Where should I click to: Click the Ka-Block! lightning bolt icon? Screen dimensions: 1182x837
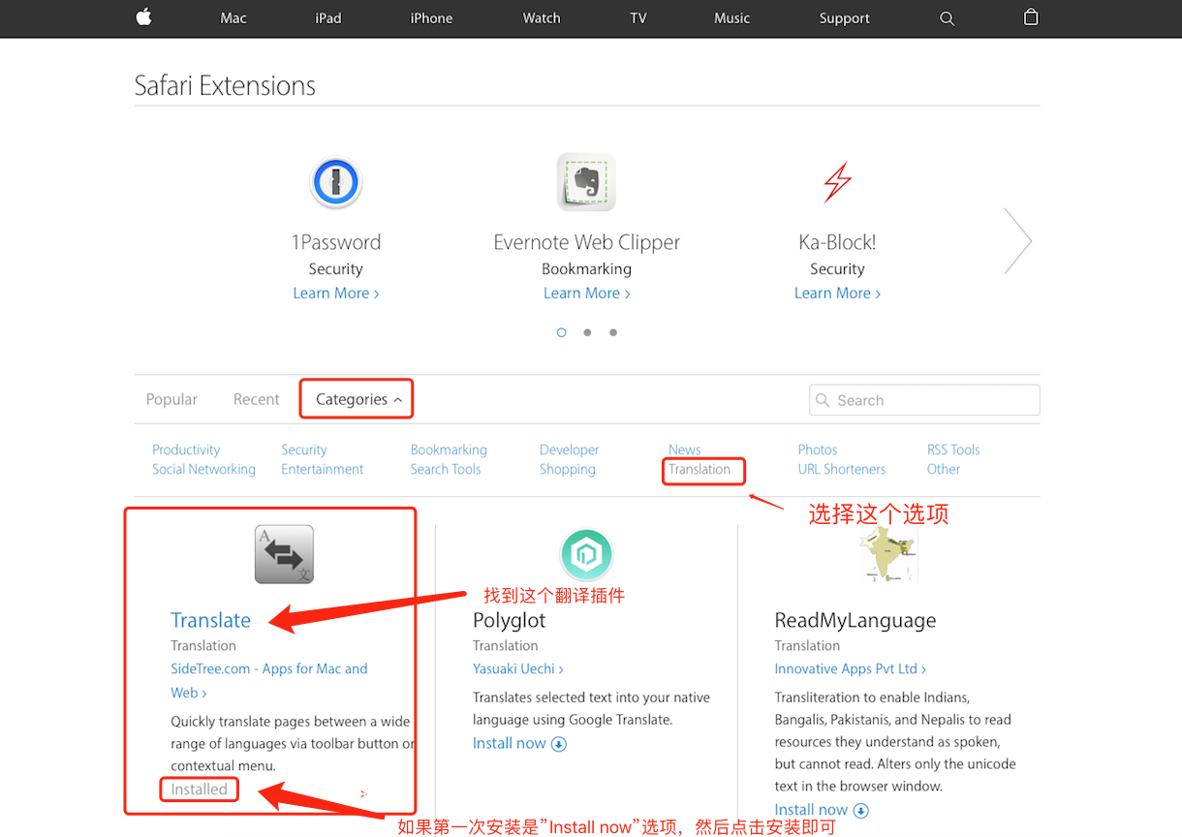(x=837, y=182)
